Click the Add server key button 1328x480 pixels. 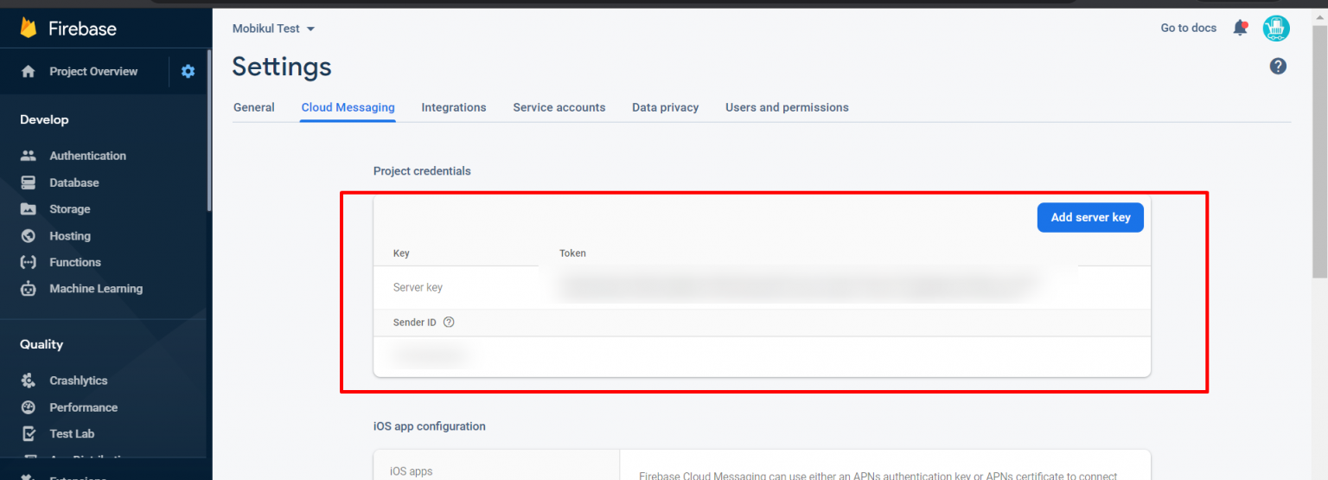click(x=1090, y=217)
